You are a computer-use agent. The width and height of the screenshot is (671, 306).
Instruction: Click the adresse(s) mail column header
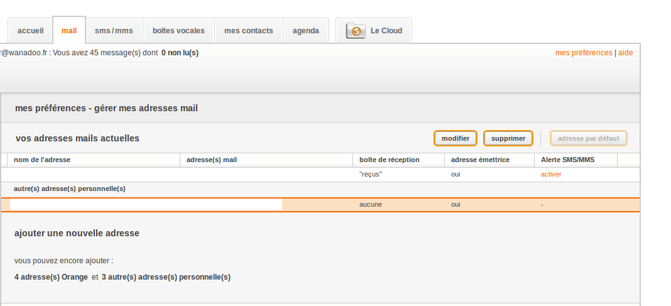tap(212, 160)
